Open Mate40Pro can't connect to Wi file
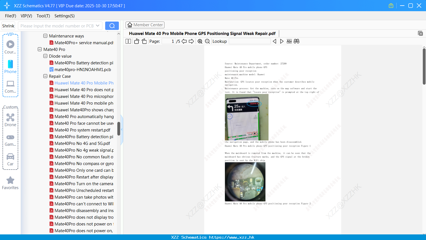Screen dimensions: 426x240 81,204
